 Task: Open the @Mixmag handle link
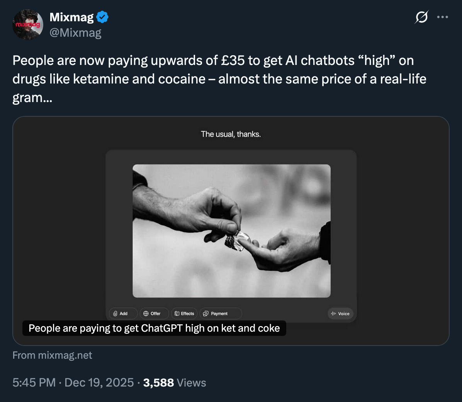coord(75,33)
